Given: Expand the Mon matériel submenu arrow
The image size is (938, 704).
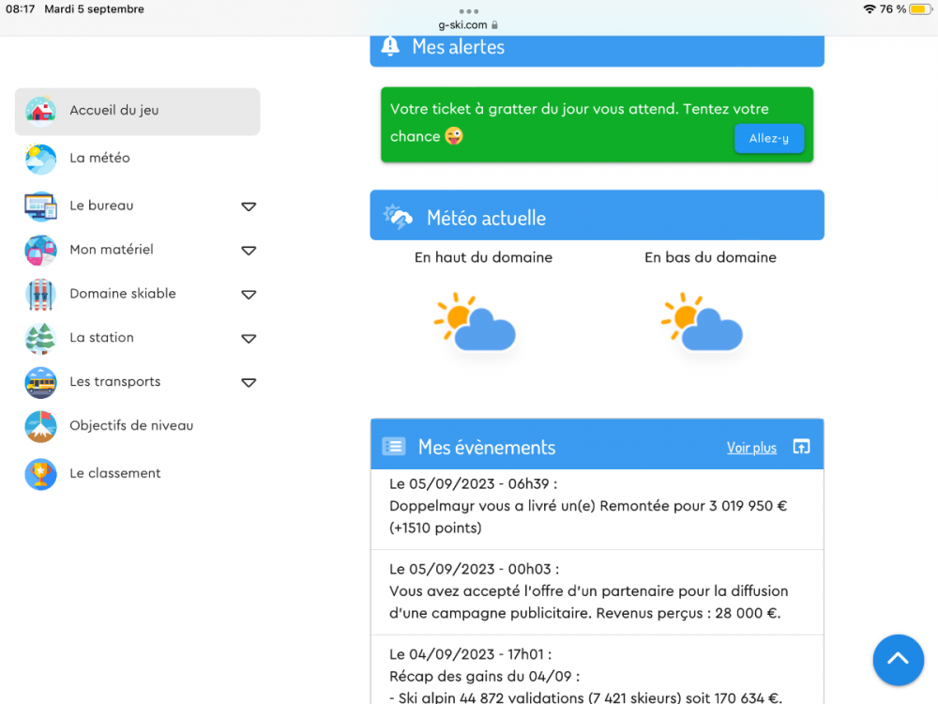Looking at the screenshot, I should point(249,251).
